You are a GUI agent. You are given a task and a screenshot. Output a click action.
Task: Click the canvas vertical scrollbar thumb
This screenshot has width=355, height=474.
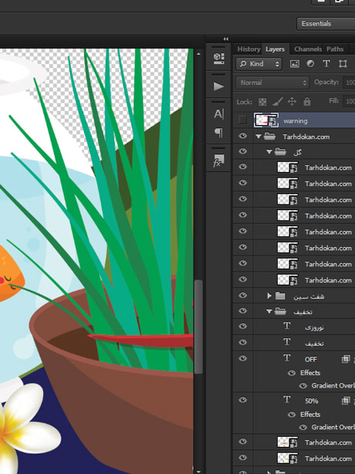(x=198, y=327)
